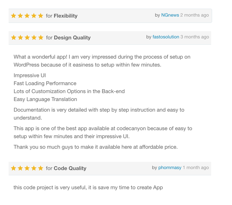Viewport: 232px width, 205px height.
Task: Click the fifth star of the Code Quality rating
Action: [41, 169]
